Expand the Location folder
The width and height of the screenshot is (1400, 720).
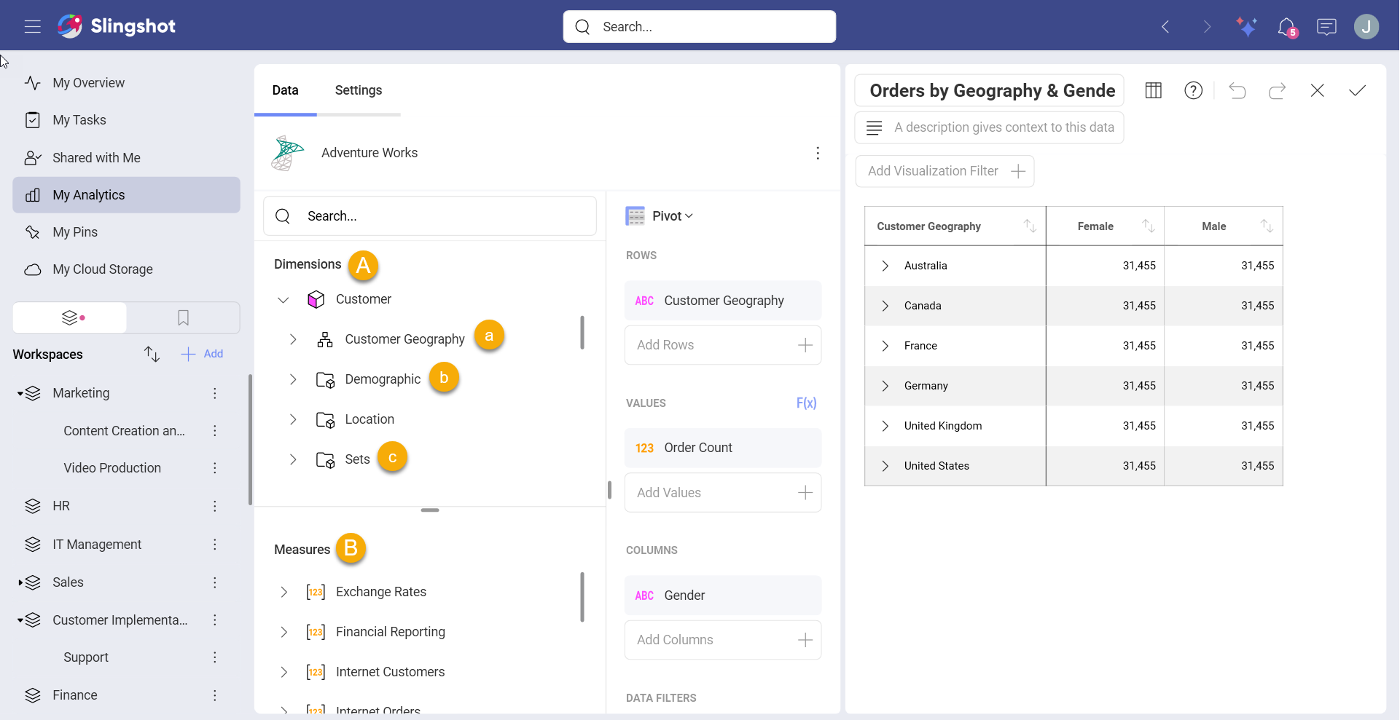(x=293, y=419)
